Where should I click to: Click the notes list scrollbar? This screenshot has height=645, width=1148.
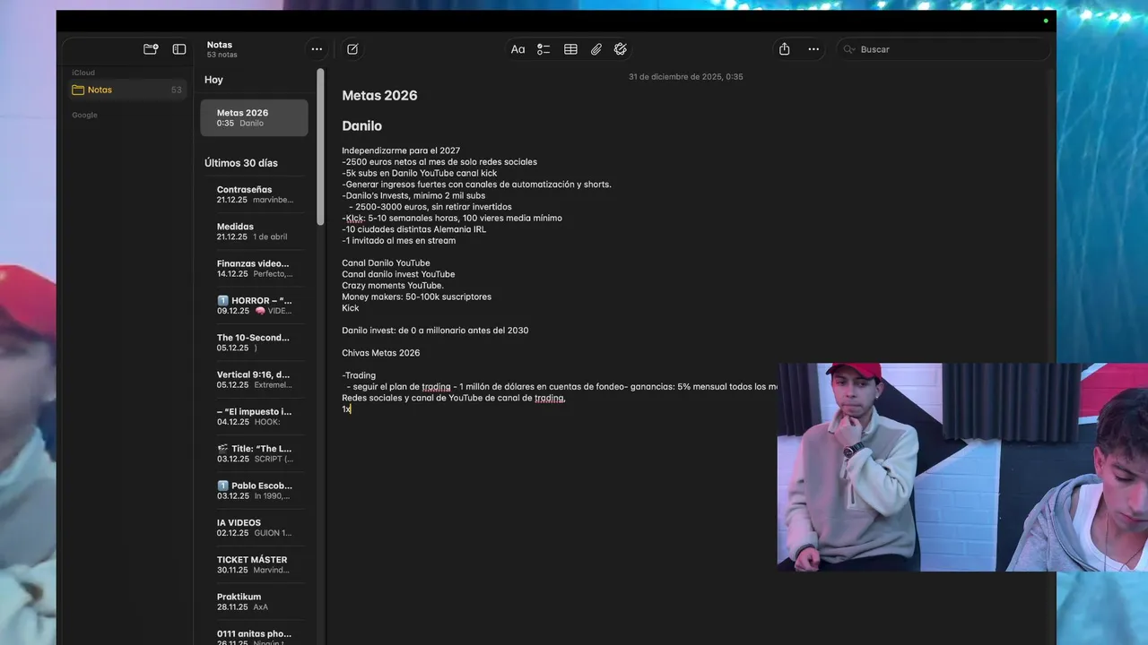[320, 147]
